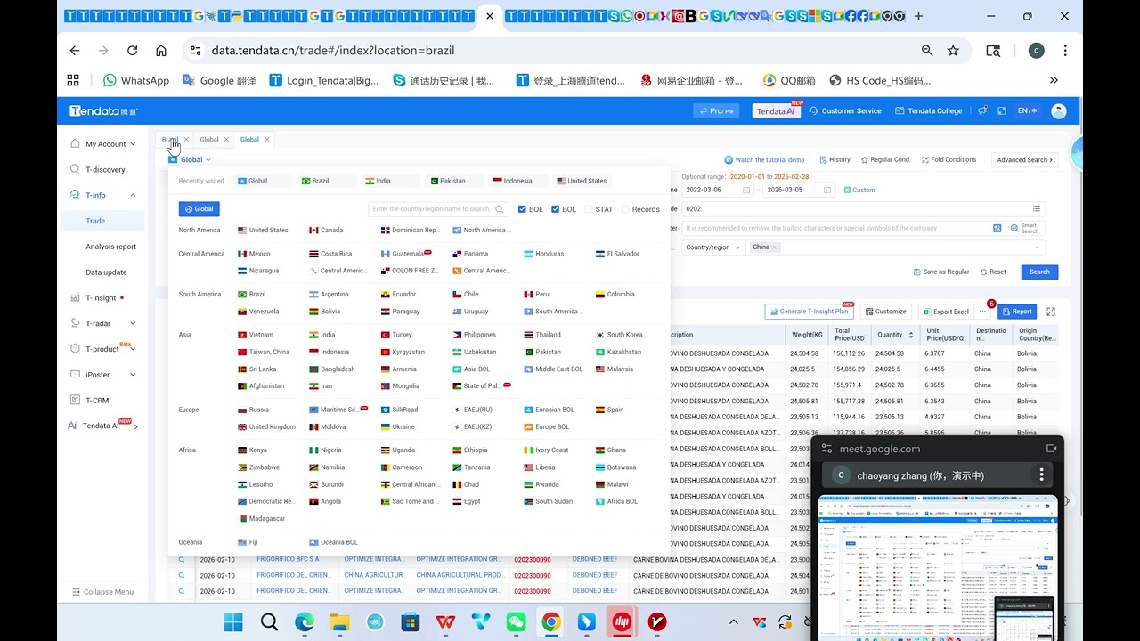
Task: Click the blue Search button
Action: tap(1039, 272)
